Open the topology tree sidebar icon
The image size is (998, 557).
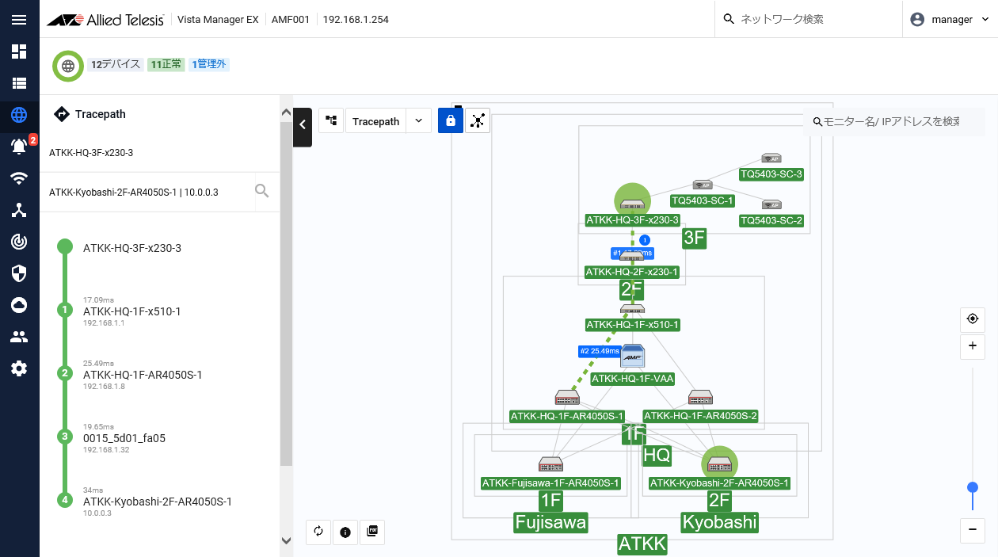19,210
